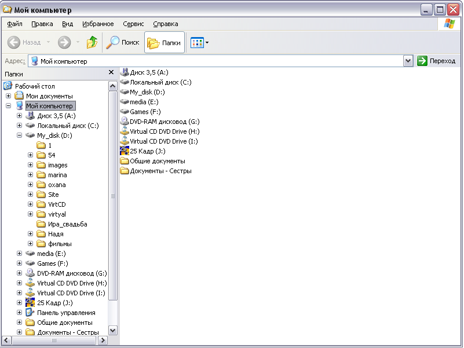Expand Локальный диск (C:) tree node
The height and width of the screenshot is (348, 464).
(20, 126)
